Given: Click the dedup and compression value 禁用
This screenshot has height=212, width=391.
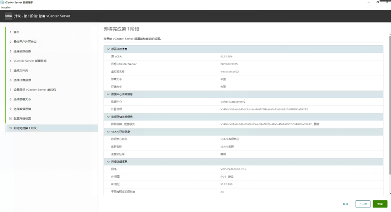Looking at the screenshot, I should point(223,154).
